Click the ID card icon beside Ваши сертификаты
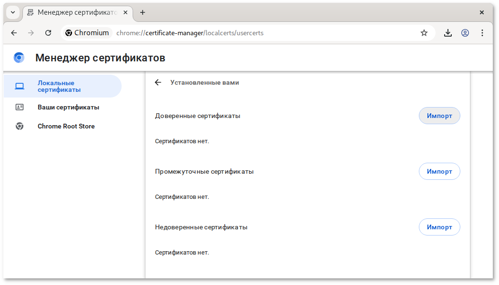Screen dimensions: 499x285 coord(20,107)
